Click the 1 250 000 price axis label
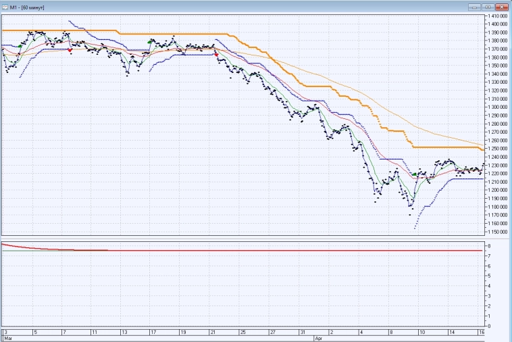The image size is (512, 342). [x=499, y=149]
